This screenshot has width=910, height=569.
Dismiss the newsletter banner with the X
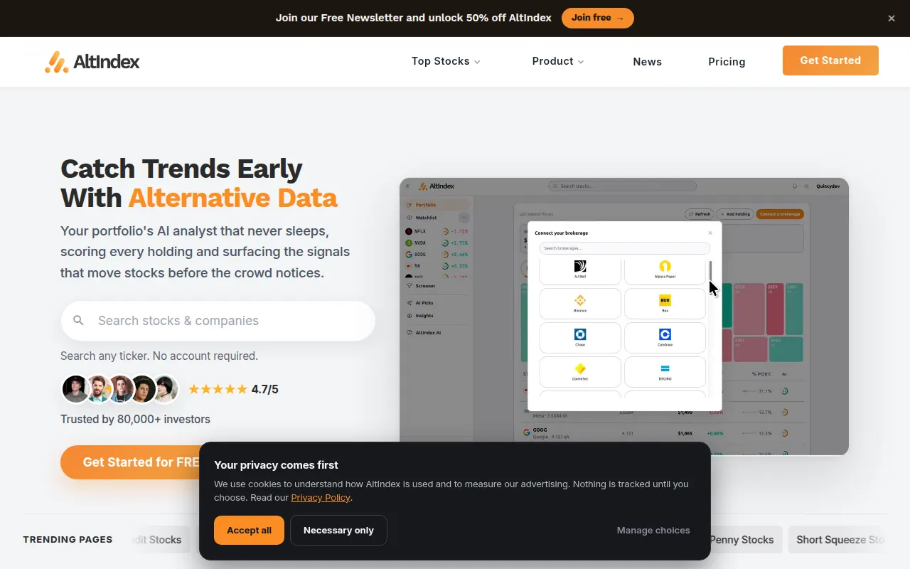[892, 18]
